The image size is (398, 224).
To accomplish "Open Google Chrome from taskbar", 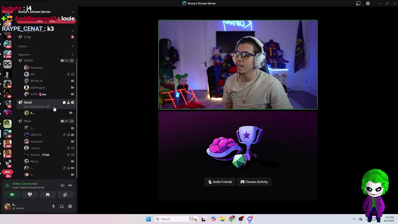I will (x=232, y=219).
